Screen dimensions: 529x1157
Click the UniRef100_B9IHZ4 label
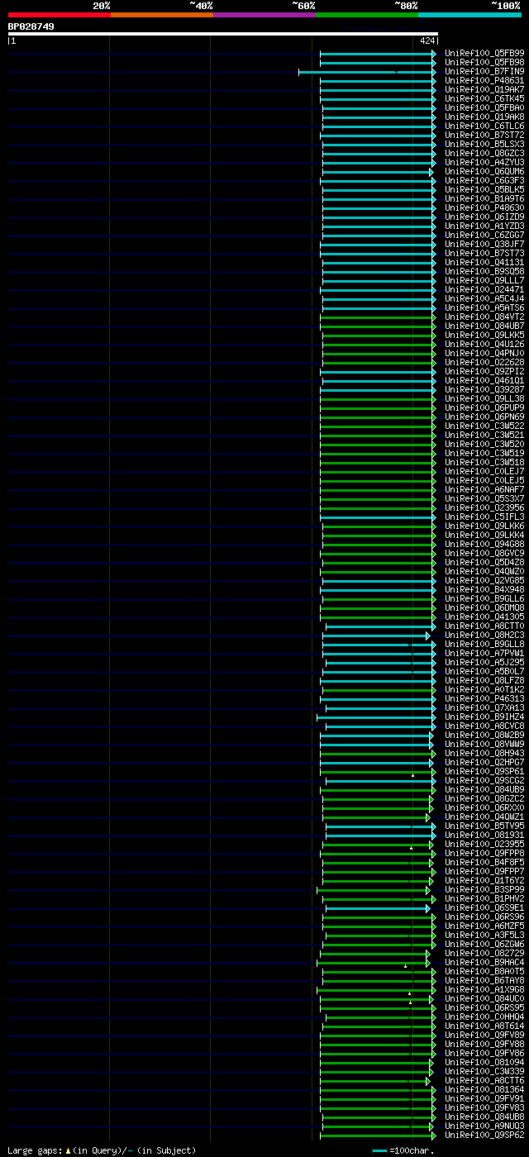[x=484, y=717]
